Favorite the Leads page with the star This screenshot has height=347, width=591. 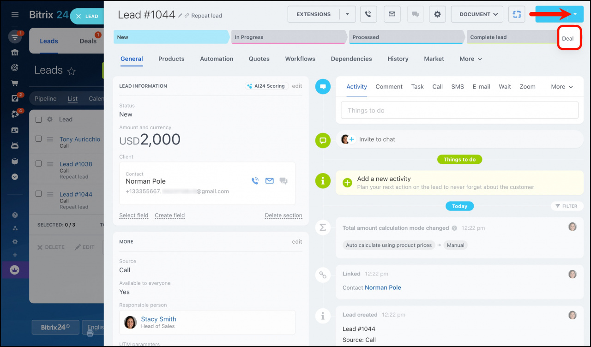click(72, 71)
